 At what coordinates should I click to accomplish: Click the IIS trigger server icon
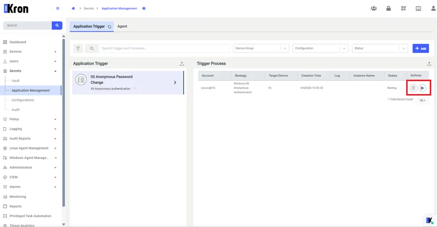[x=81, y=80]
